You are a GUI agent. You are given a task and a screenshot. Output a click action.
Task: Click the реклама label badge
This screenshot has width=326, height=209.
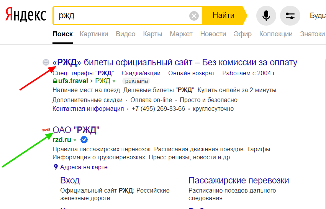tap(136, 81)
